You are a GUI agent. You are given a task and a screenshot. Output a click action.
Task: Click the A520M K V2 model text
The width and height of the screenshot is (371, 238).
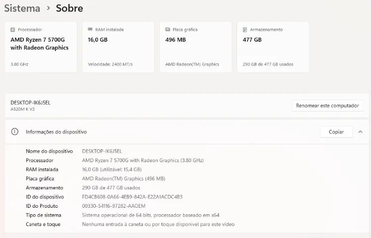point(23,109)
